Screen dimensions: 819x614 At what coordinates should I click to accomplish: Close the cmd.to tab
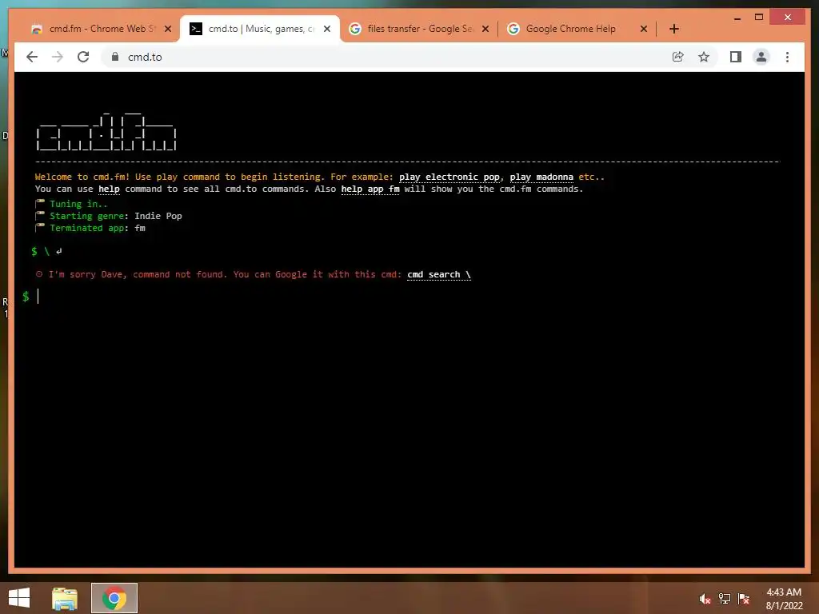pos(327,29)
